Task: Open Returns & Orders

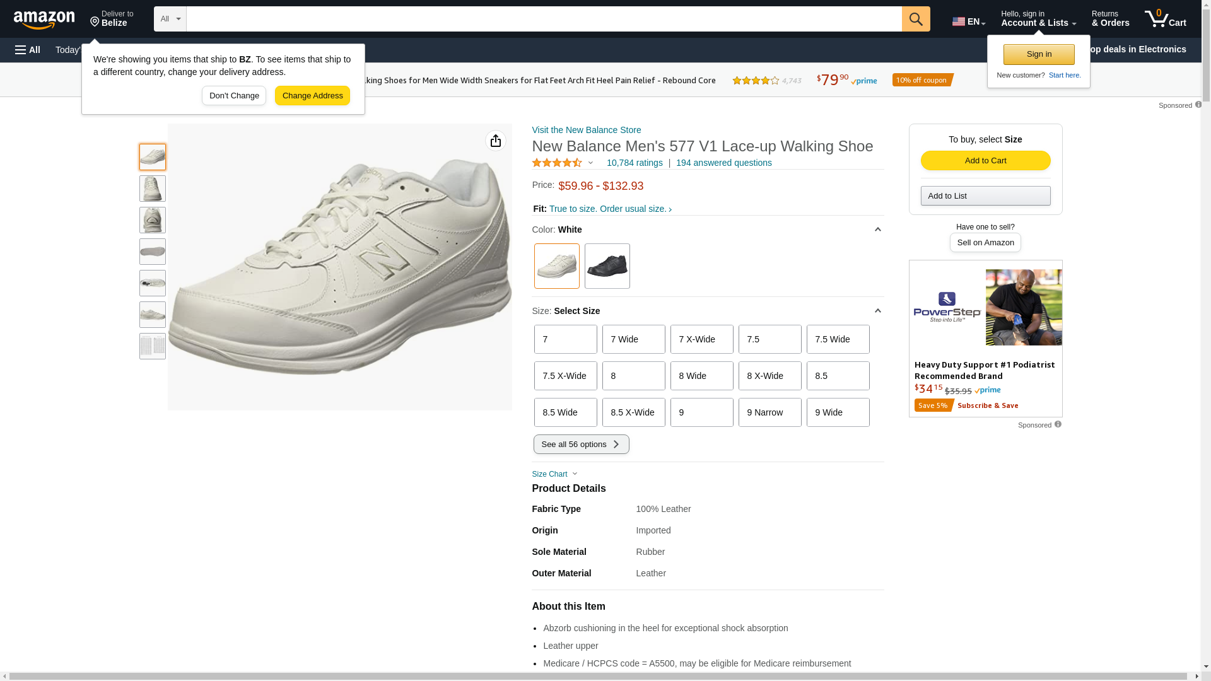Action: point(1110,19)
